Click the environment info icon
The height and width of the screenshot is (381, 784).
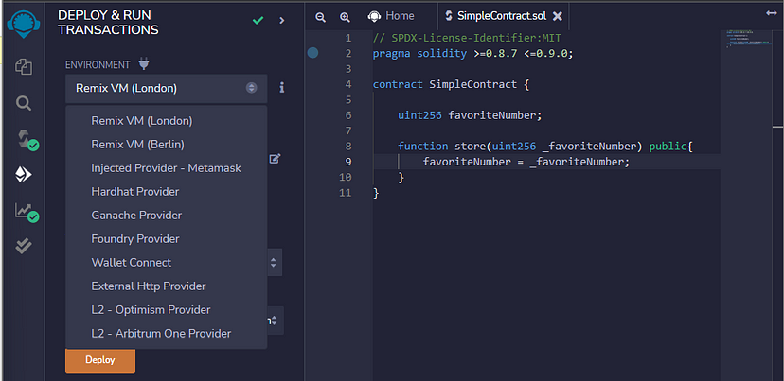click(282, 88)
